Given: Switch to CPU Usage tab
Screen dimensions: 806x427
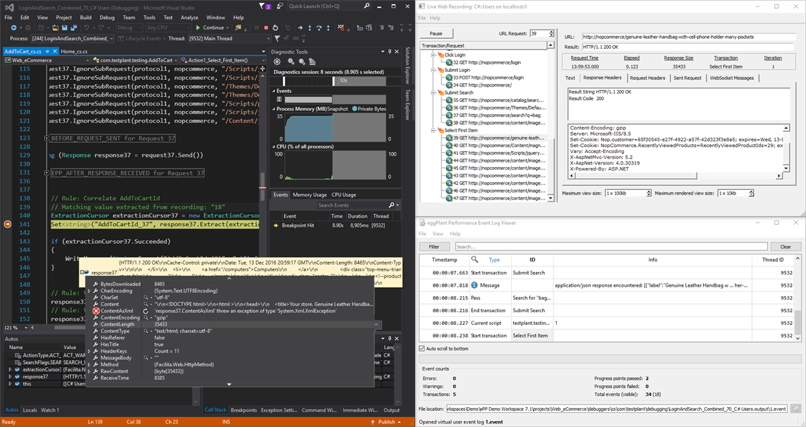Looking at the screenshot, I should click(x=345, y=195).
